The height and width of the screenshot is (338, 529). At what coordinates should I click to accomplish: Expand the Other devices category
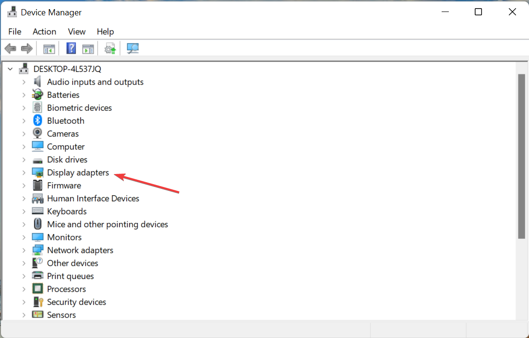24,263
